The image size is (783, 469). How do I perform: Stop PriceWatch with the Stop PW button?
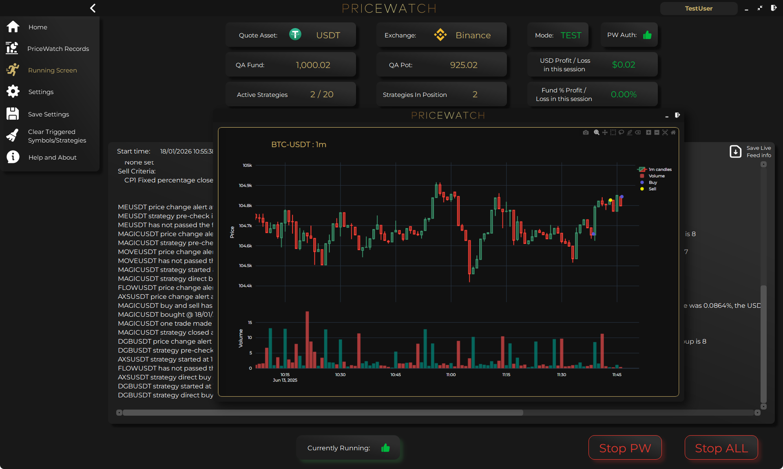point(625,447)
